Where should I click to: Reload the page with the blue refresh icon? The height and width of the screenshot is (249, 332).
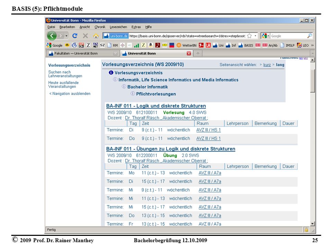[x=75, y=36]
